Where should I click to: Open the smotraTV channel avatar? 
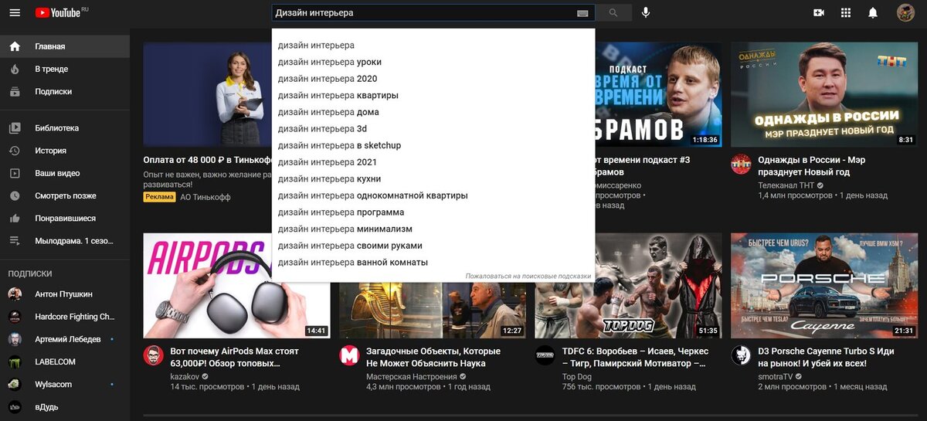pyautogui.click(x=741, y=355)
